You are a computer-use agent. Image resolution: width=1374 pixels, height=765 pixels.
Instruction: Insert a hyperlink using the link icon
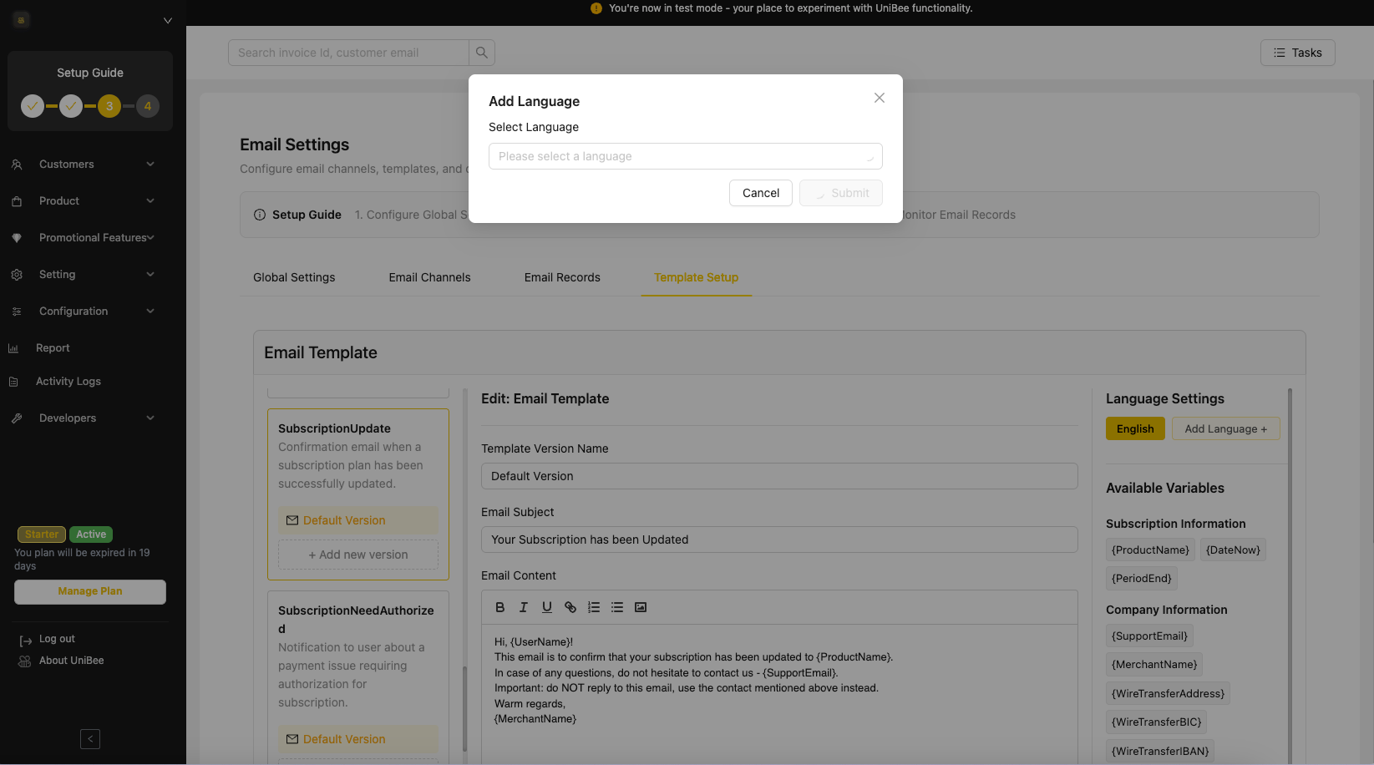pyautogui.click(x=570, y=607)
